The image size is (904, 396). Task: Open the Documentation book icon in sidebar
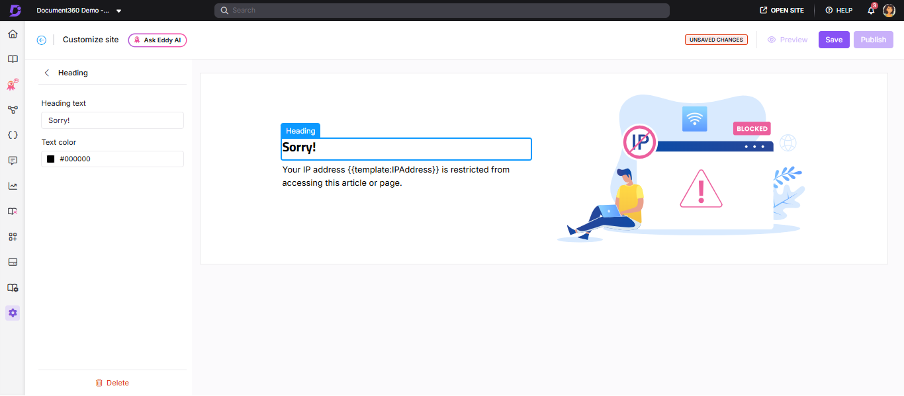13,59
